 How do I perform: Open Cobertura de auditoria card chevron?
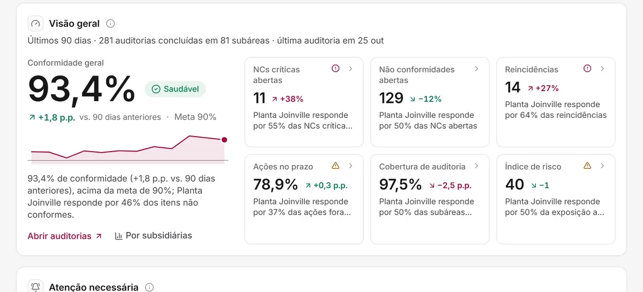click(476, 166)
